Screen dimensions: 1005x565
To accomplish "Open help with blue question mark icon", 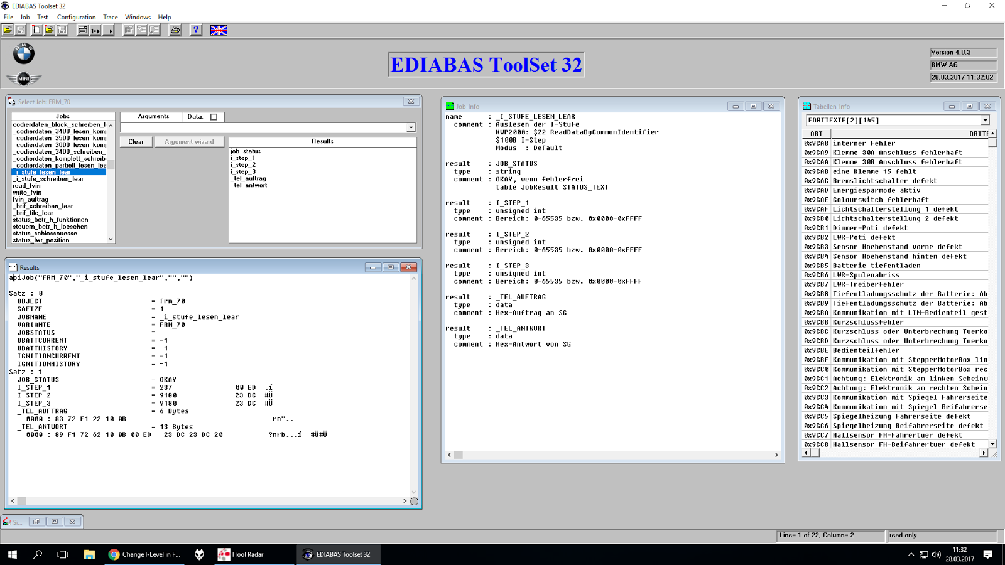I will tap(196, 30).
